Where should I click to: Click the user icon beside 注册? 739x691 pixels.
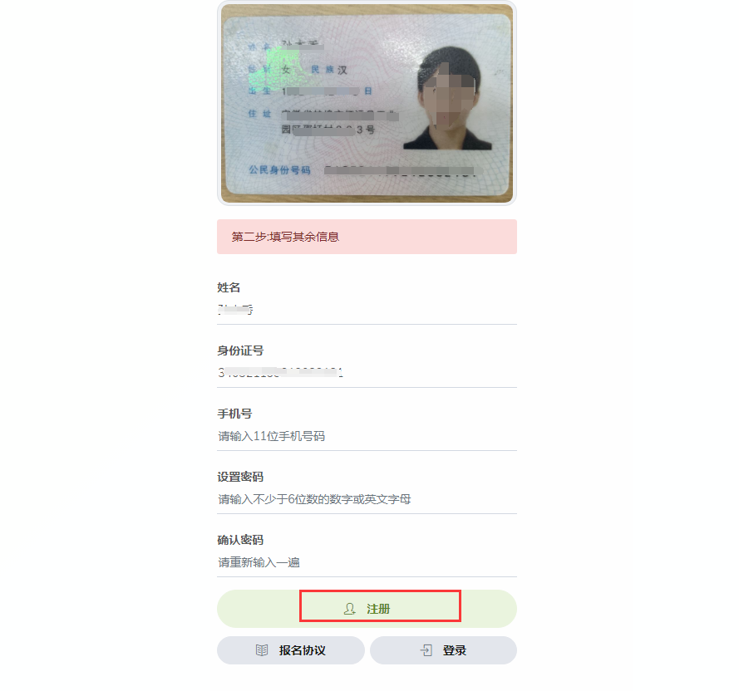(x=349, y=609)
